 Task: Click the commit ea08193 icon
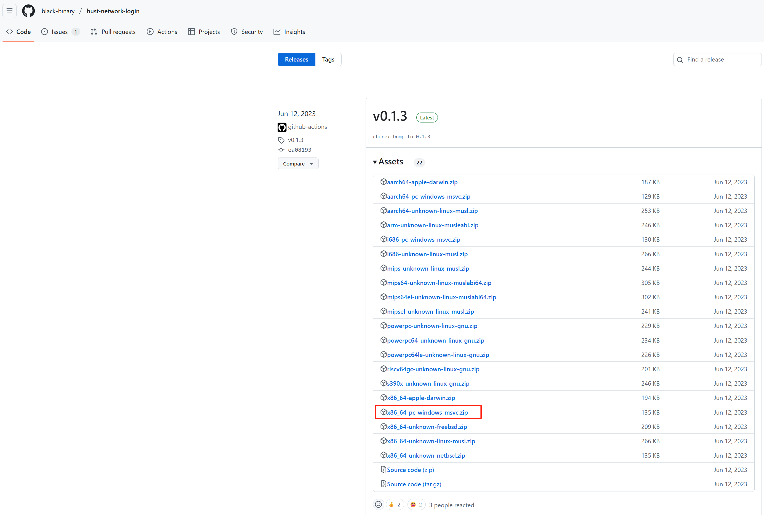(x=281, y=150)
